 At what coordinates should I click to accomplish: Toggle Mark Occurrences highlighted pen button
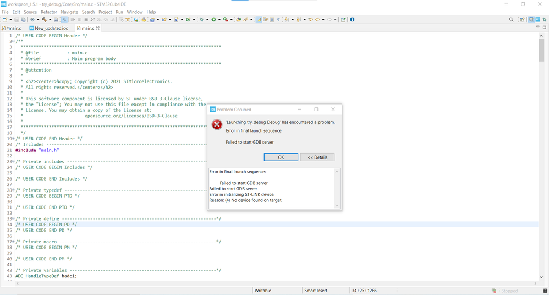tap(259, 20)
